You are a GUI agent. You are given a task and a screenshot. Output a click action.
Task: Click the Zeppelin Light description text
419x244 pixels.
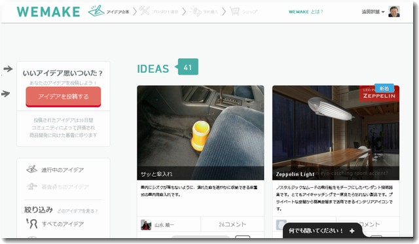(335, 198)
